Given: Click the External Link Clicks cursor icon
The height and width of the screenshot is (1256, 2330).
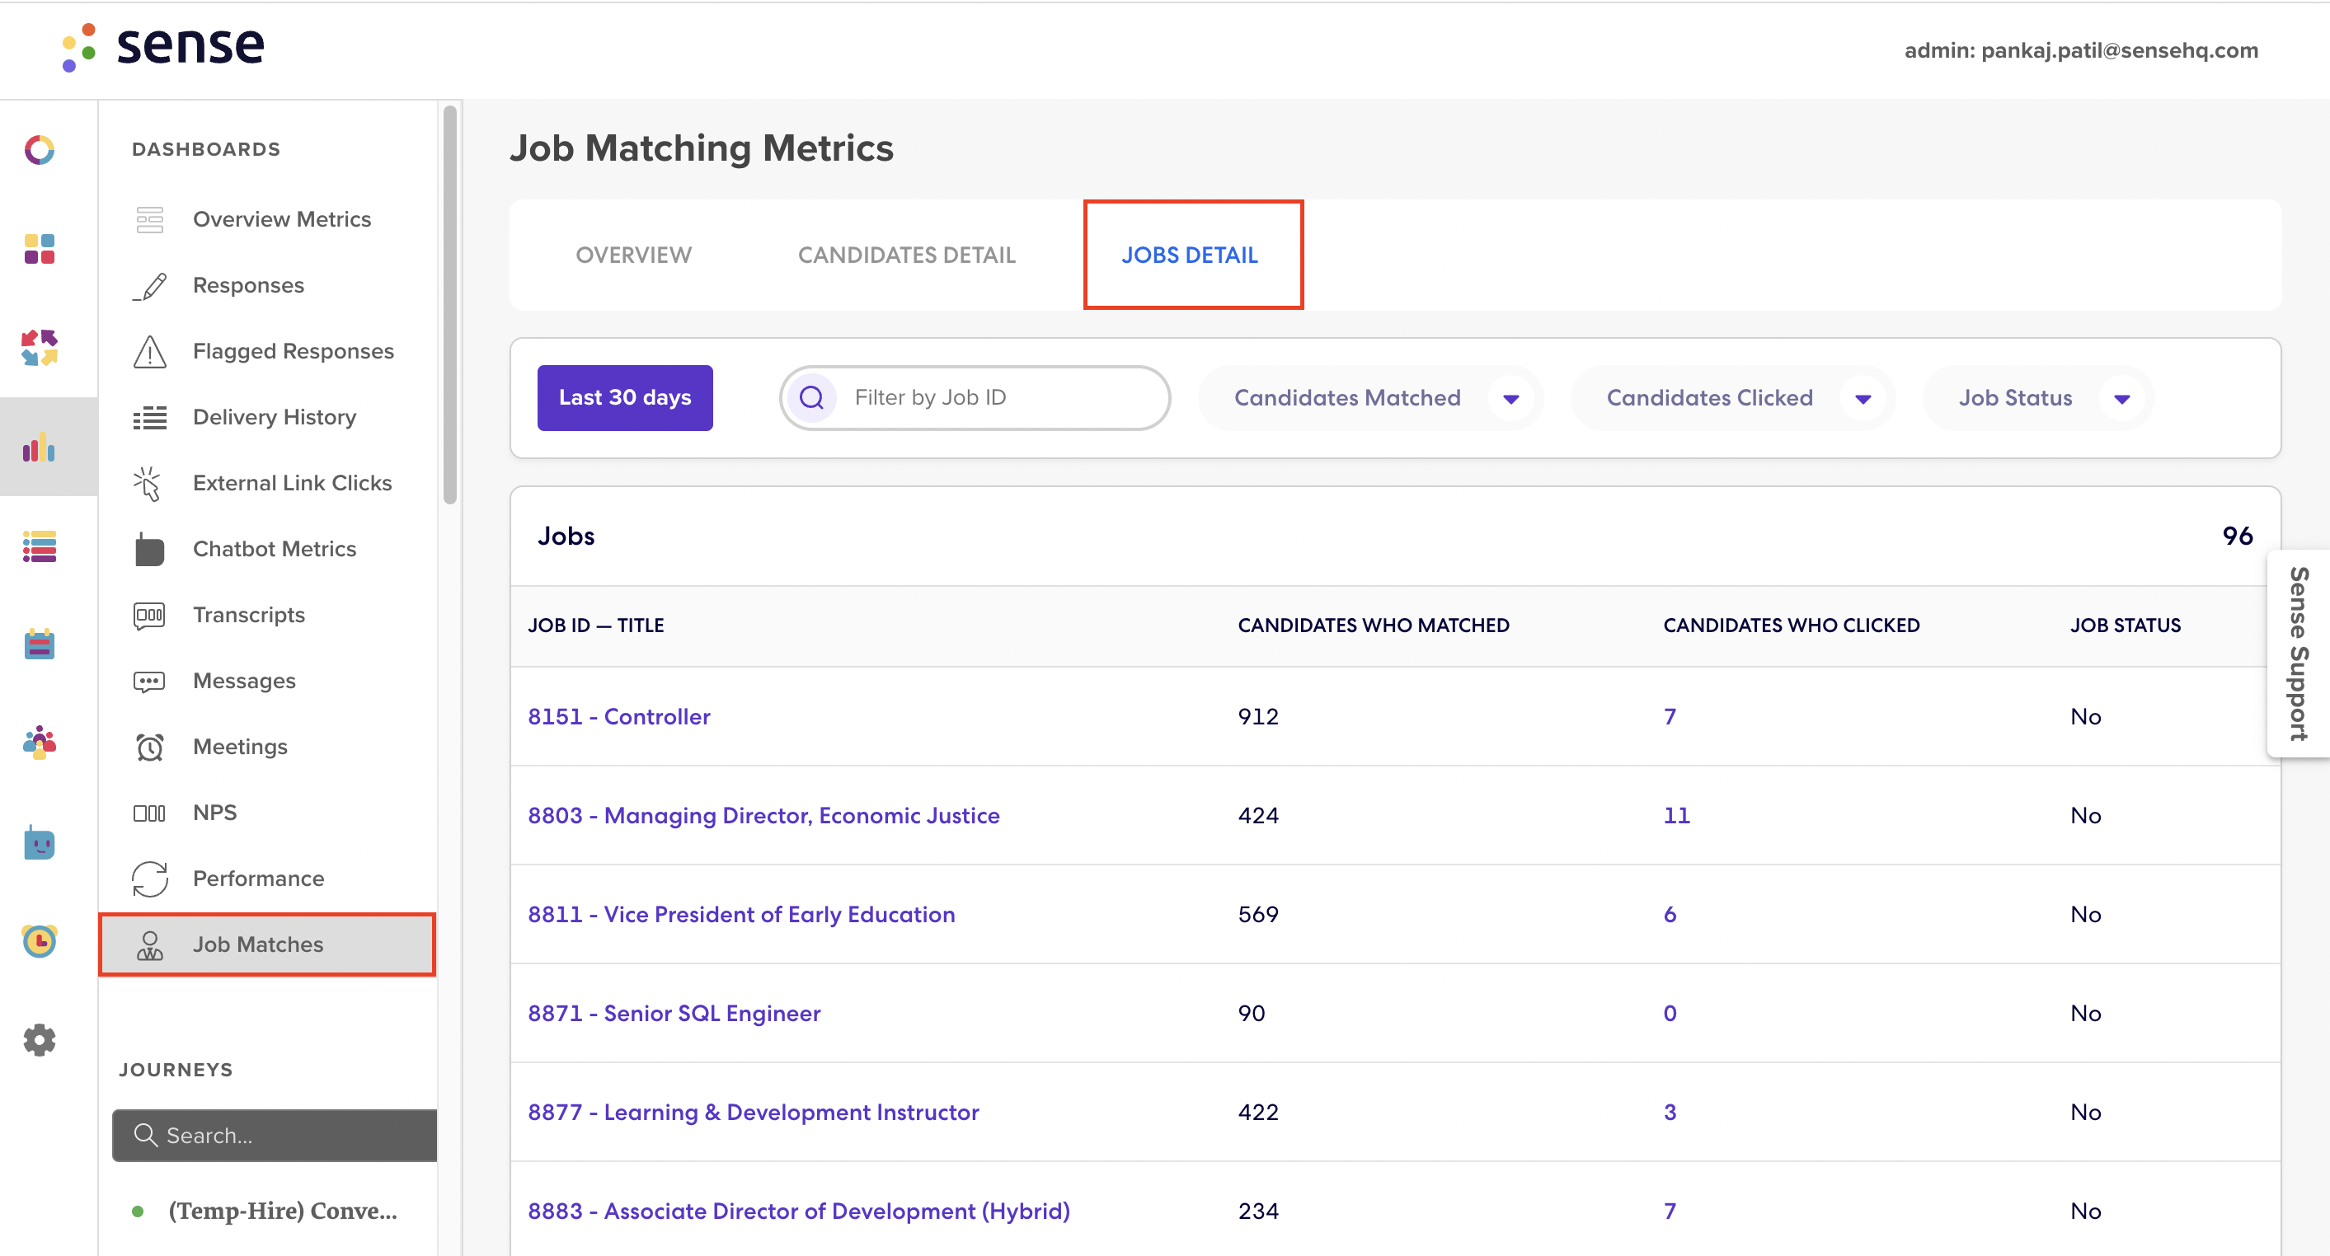Looking at the screenshot, I should [148, 483].
